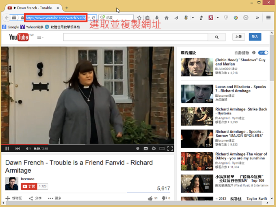Click the site identity lock icon
The height and width of the screenshot is (207, 276).
point(22,18)
